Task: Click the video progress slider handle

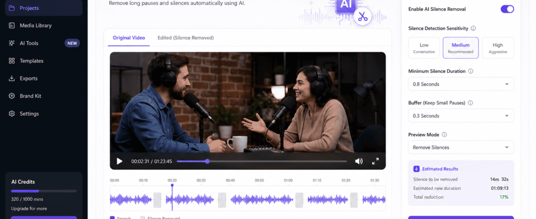Action: (x=207, y=161)
